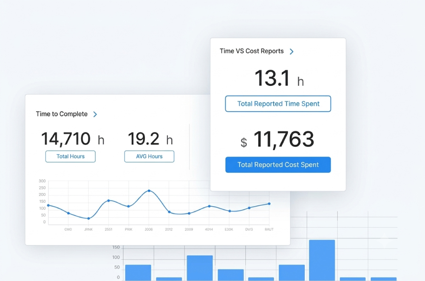The width and height of the screenshot is (425, 281).
Task: Select the line chart point above 4014
Action: pos(209,206)
